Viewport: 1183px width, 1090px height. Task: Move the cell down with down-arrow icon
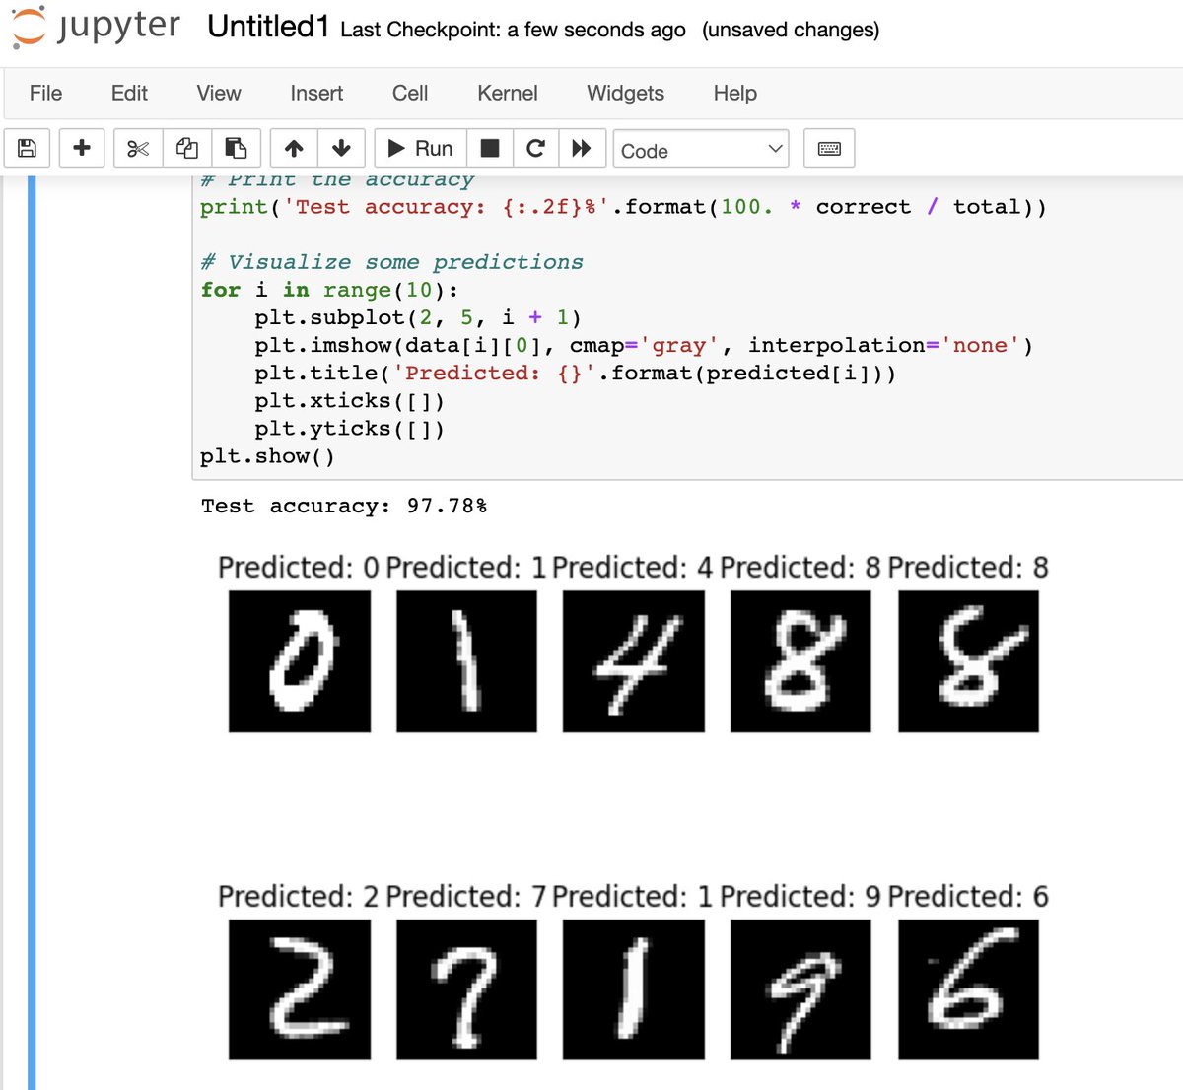point(340,147)
